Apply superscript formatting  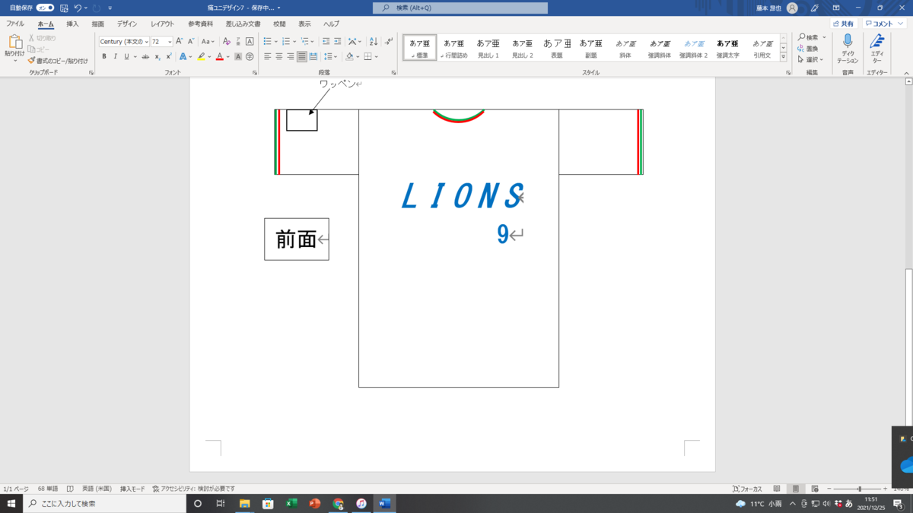click(168, 56)
